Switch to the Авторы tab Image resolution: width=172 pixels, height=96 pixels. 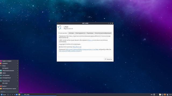pyautogui.click(x=71, y=33)
